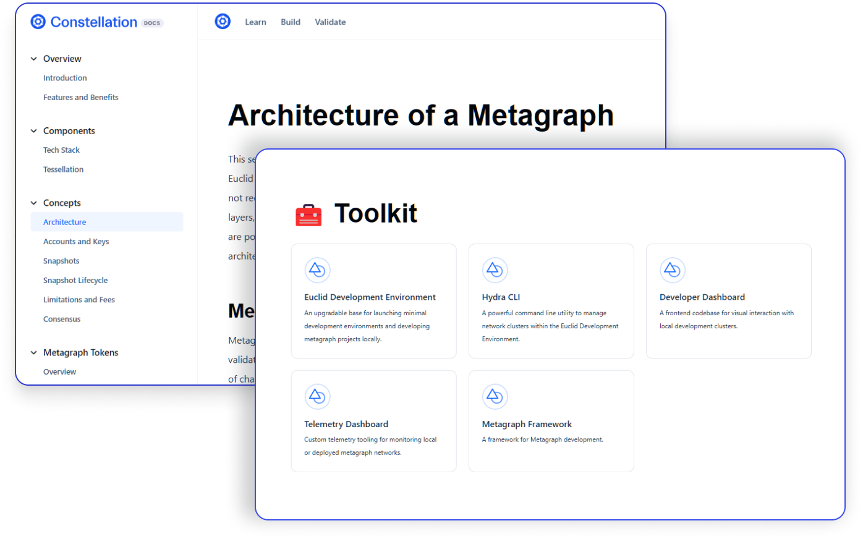Click the Metagraph Framework card icon

(495, 397)
